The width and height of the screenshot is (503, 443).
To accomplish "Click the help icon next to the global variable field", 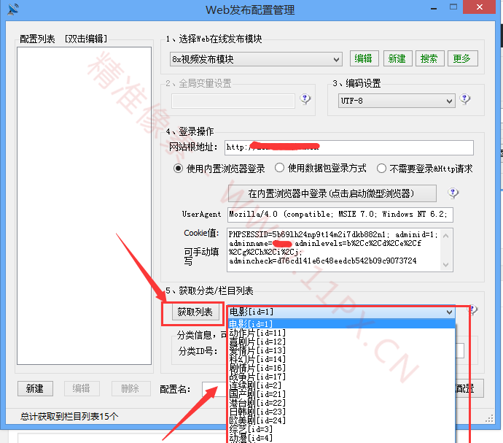I will [305, 99].
